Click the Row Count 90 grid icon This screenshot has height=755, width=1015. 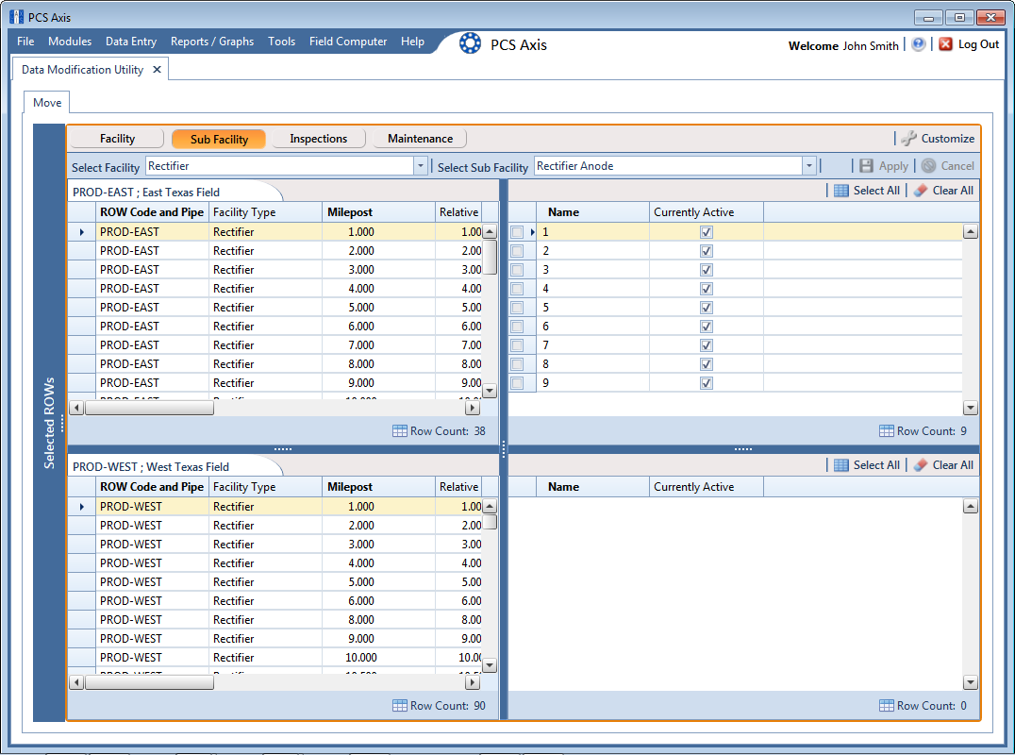(400, 705)
